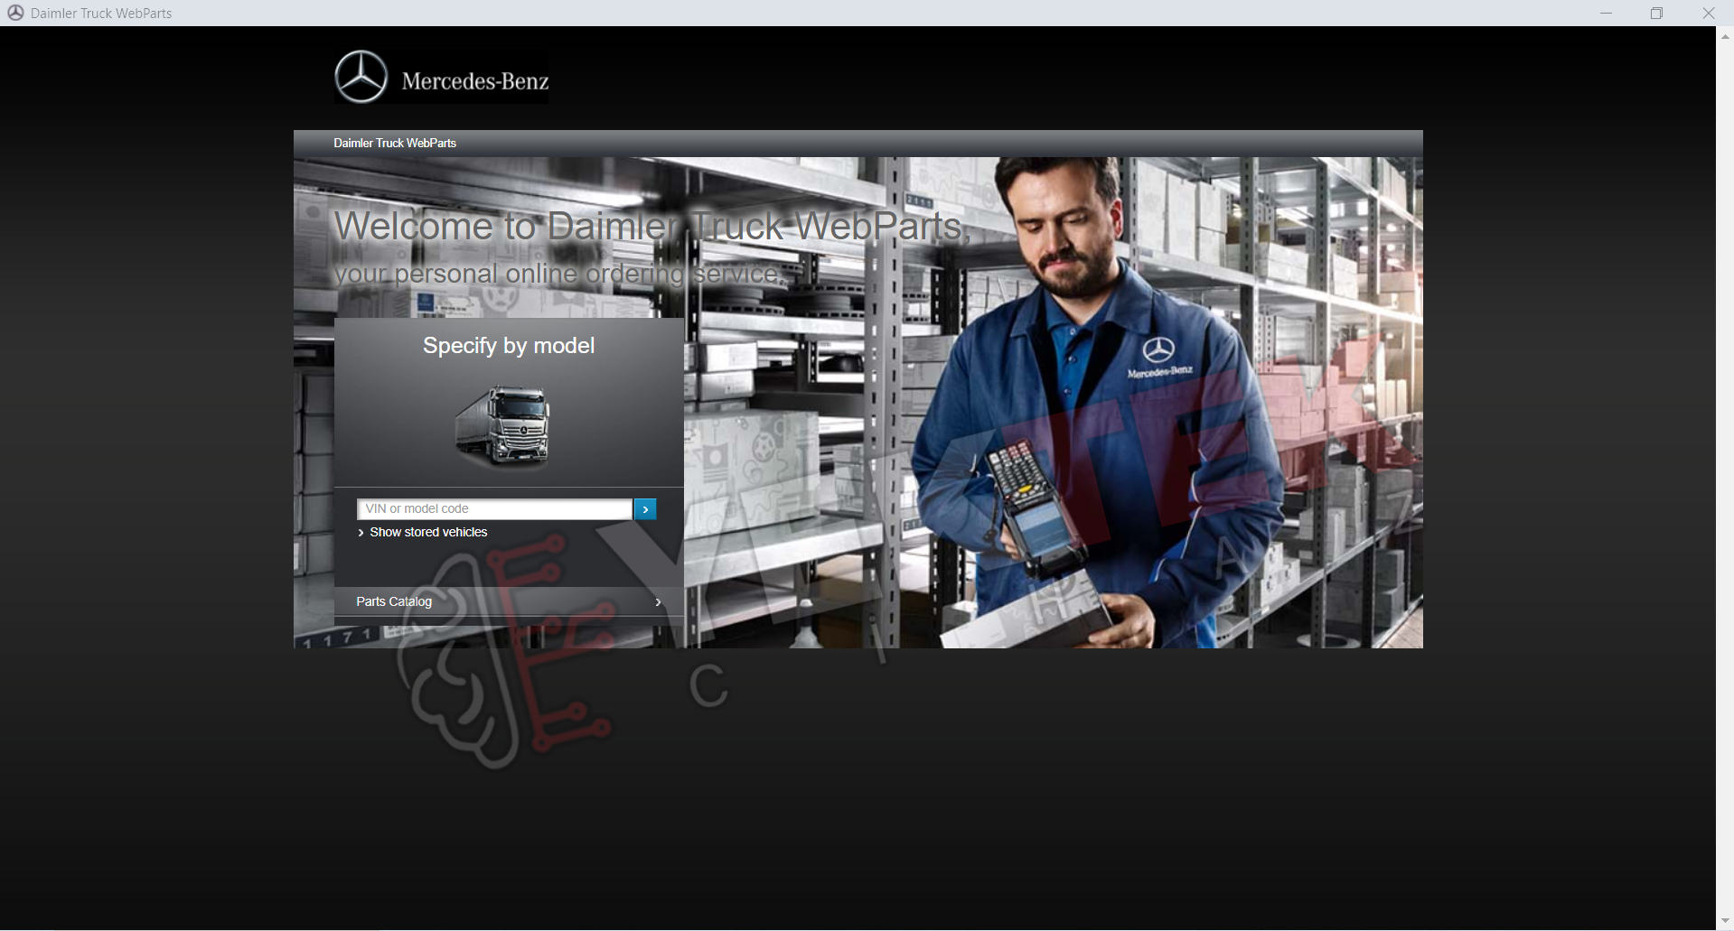Focus the VIN or model code input field
The width and height of the screenshot is (1734, 931).
pos(494,509)
